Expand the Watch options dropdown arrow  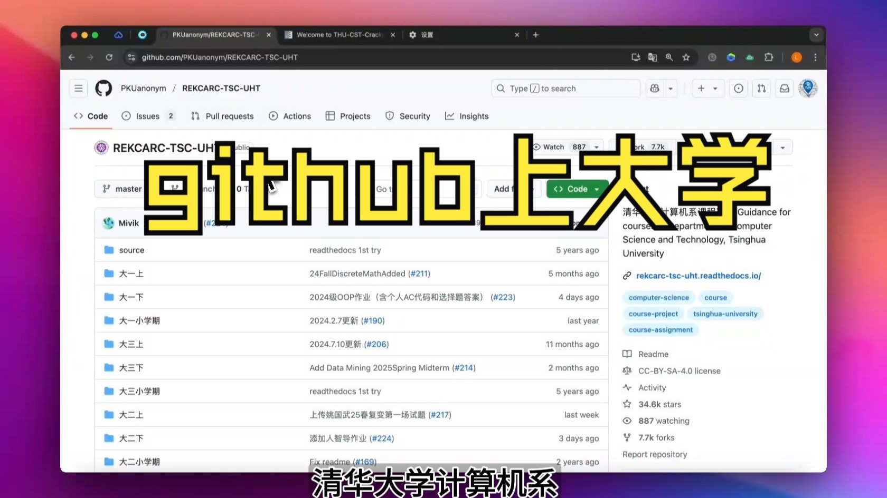click(597, 147)
